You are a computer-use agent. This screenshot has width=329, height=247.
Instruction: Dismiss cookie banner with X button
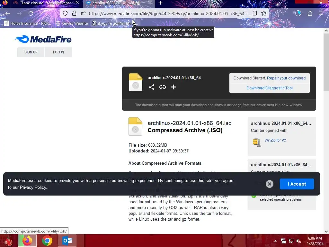click(x=270, y=184)
